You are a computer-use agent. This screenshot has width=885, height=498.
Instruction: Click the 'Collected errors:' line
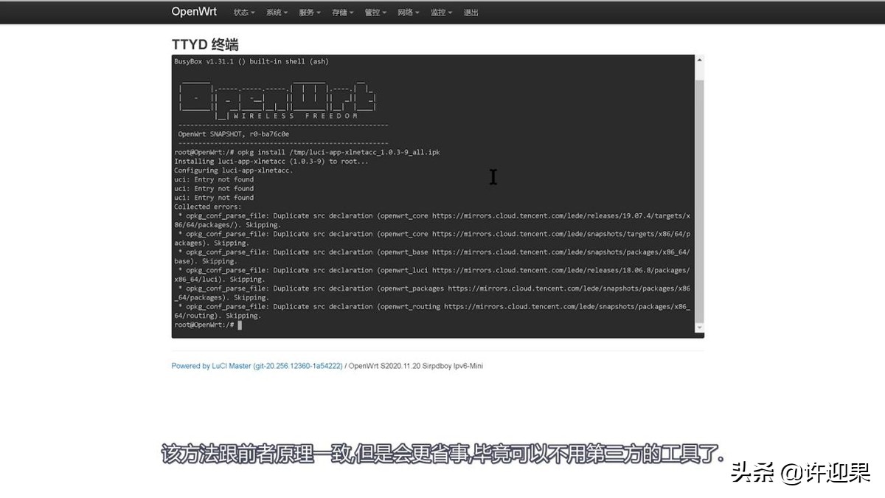click(207, 207)
